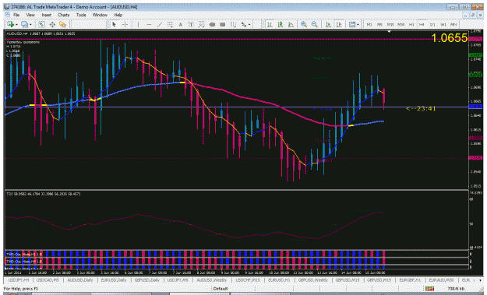Switch to the USDCHF,M15 chart tab
This screenshot has height=295, width=487.
(x=248, y=280)
